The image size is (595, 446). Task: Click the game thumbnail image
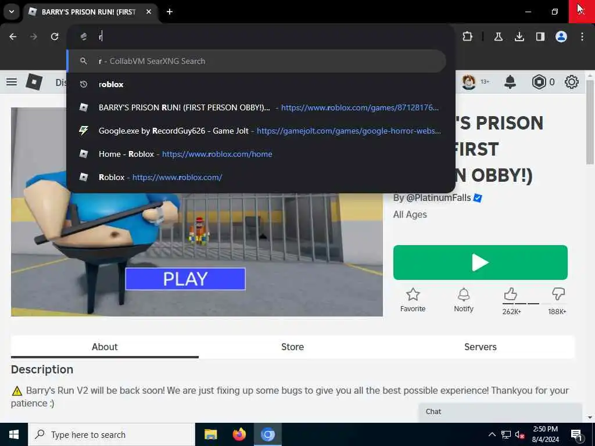tap(196, 254)
